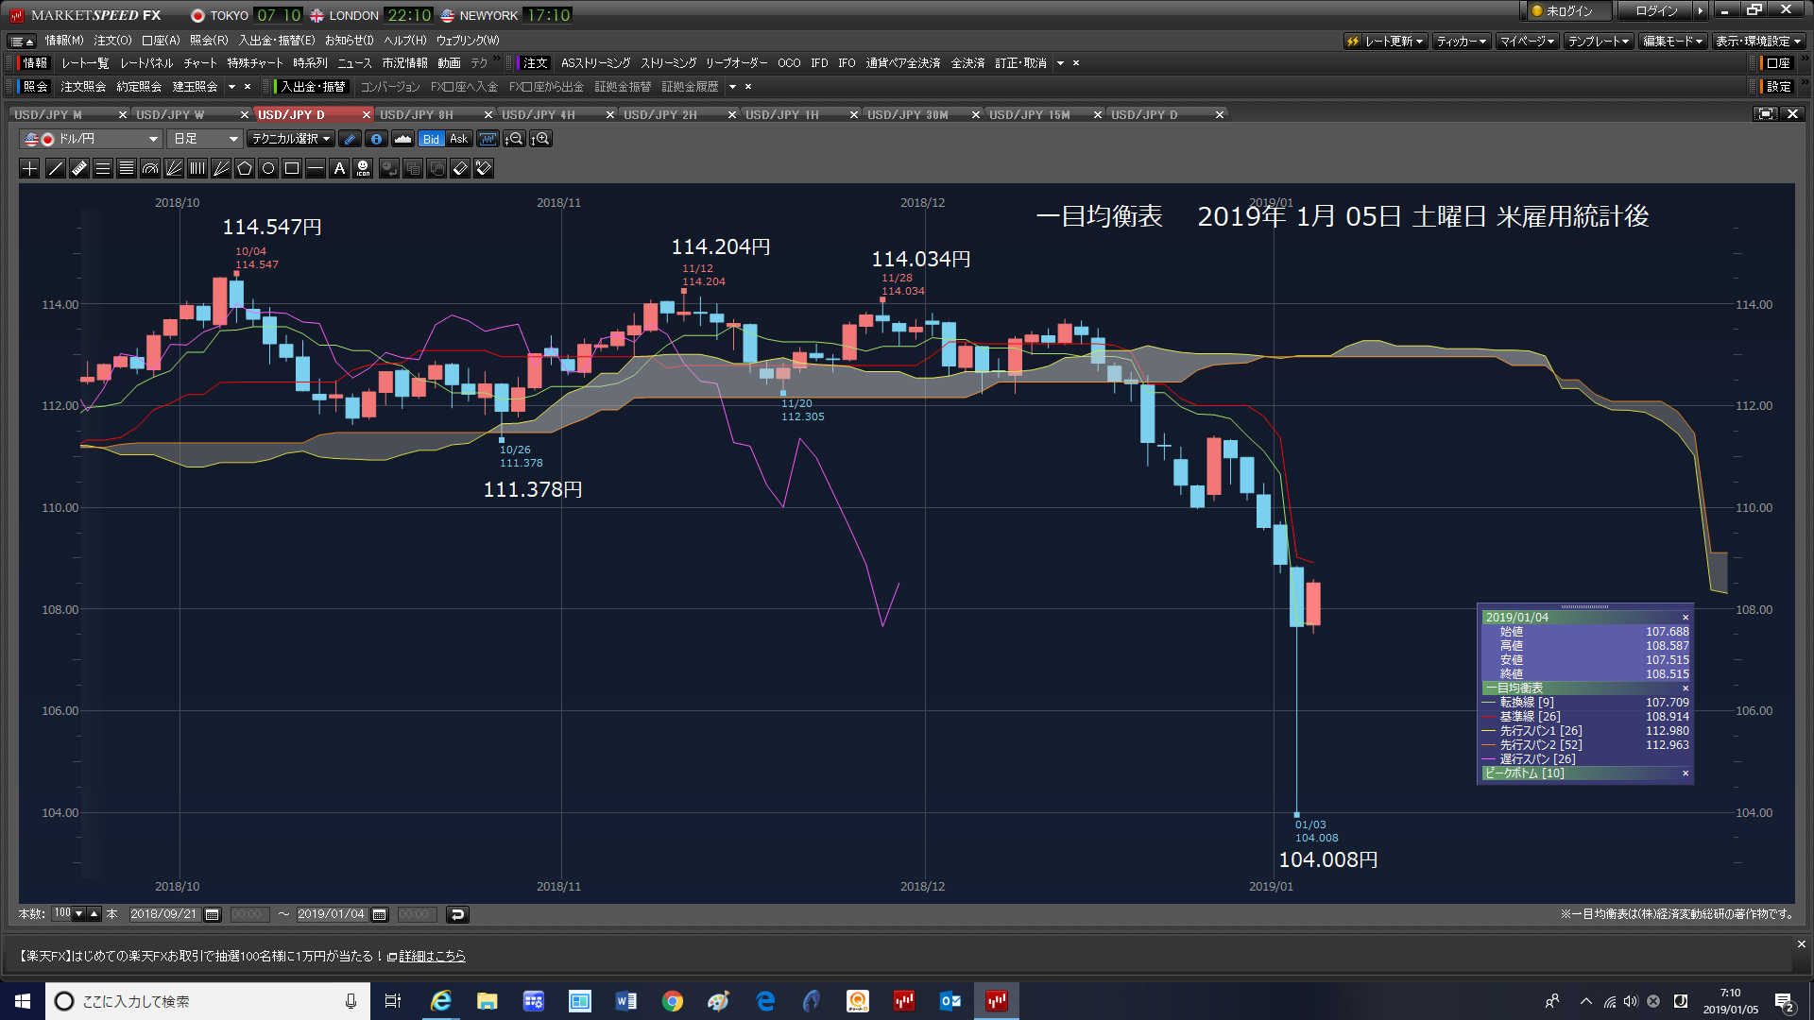Select the Fibonacci fan drawing tool
This screenshot has width=1814, height=1020.
click(174, 168)
